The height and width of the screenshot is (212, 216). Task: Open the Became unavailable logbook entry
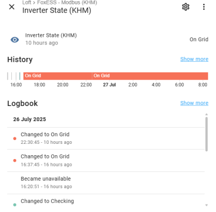(x=106, y=183)
